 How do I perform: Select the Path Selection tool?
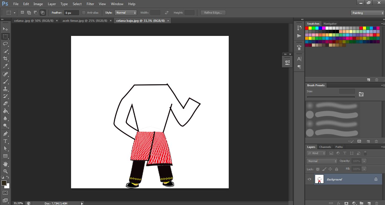click(5, 148)
